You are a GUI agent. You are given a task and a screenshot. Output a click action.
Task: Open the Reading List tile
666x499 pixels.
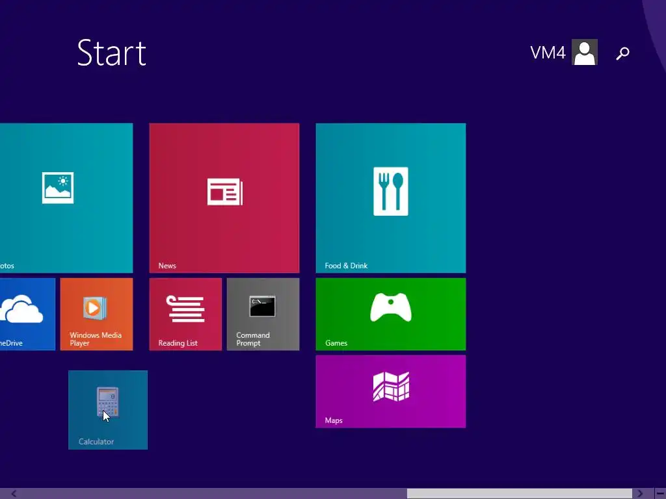tap(185, 314)
